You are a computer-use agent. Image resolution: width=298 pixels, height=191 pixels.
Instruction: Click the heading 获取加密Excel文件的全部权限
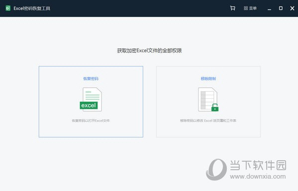[x=149, y=51]
